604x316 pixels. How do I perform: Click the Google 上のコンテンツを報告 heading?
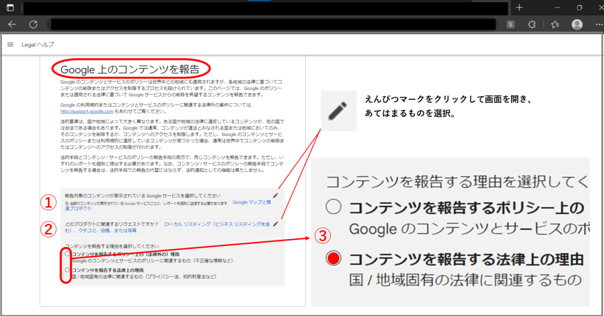pyautogui.click(x=130, y=69)
